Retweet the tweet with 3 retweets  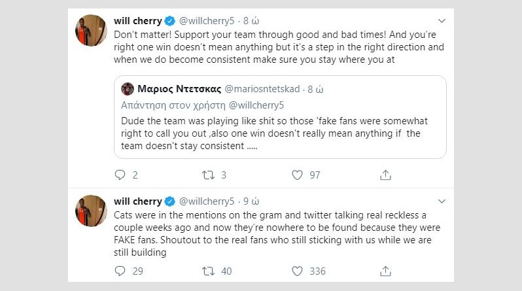[207, 175]
